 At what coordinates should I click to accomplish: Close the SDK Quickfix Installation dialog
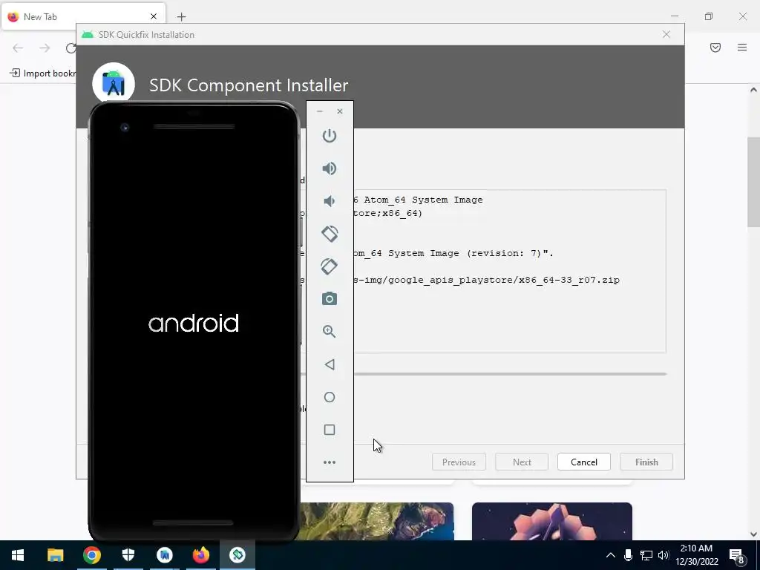point(666,34)
